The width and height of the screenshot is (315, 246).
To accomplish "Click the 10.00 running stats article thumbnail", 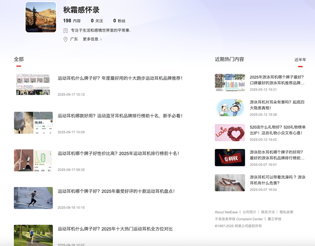I will (33, 123).
